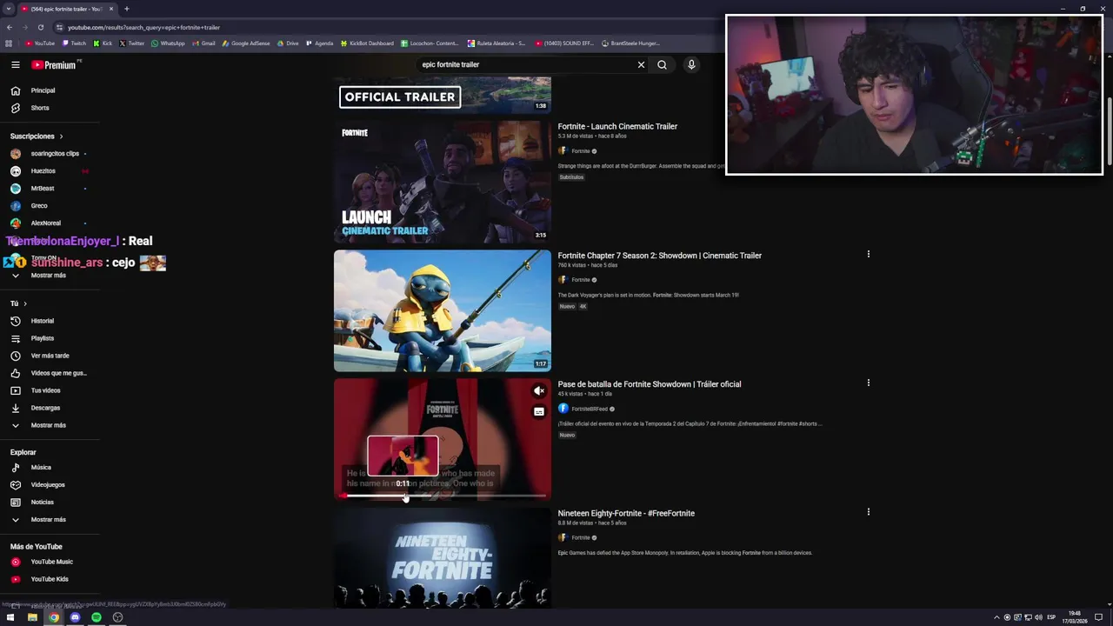
Task: Open 'Nineteen Eighty-Fortnite' video title
Action: [626, 514]
